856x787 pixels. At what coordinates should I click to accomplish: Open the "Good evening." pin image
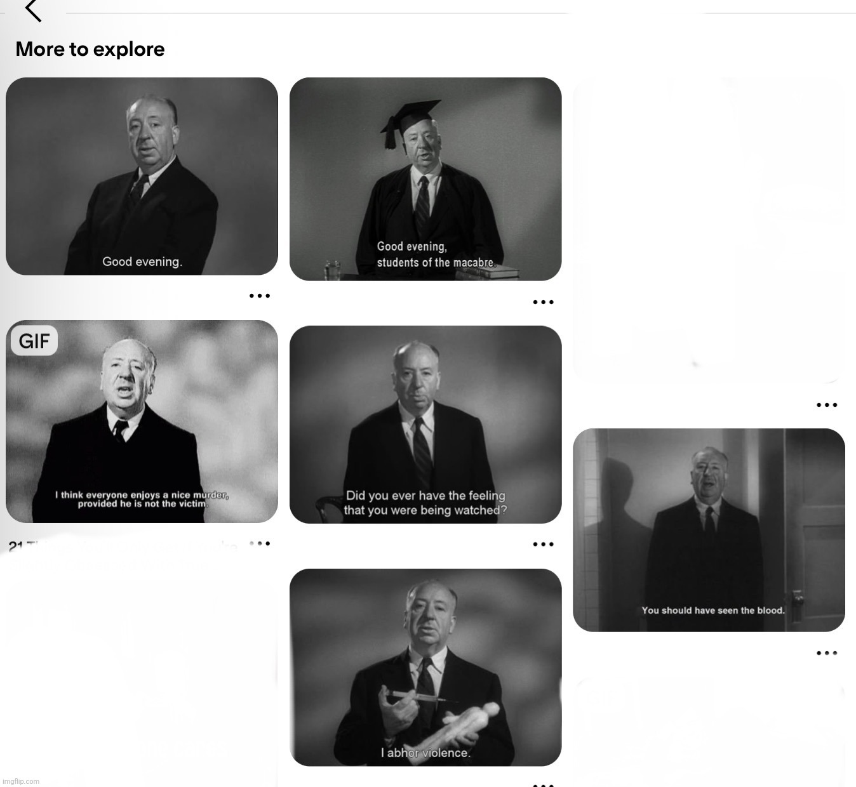[142, 176]
